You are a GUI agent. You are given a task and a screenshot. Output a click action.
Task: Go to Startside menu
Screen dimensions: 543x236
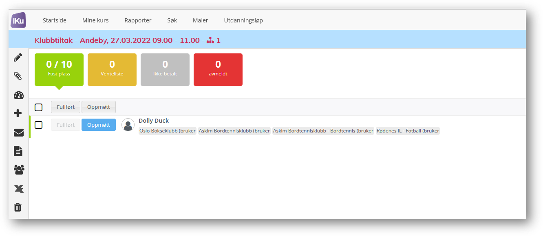click(x=55, y=20)
